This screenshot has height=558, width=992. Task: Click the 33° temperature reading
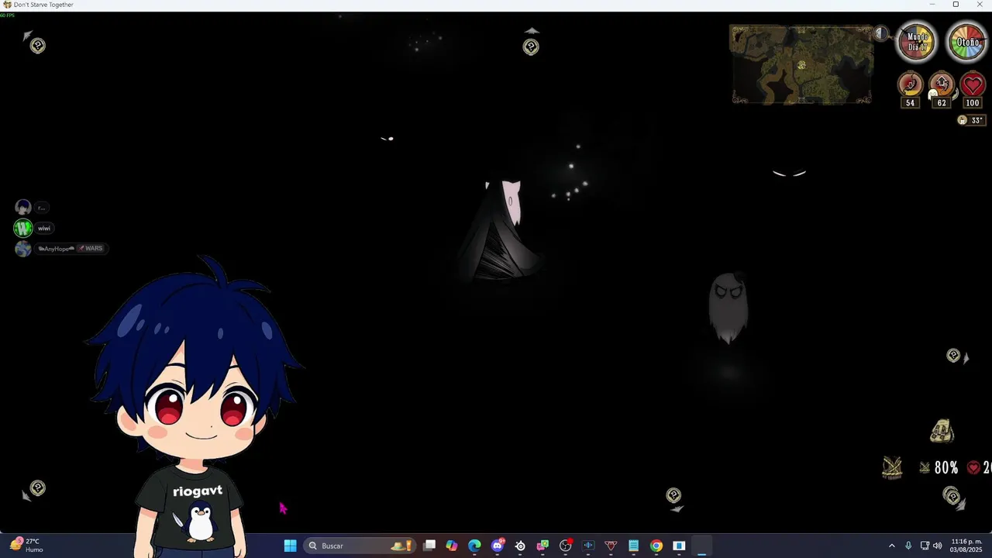tap(976, 120)
